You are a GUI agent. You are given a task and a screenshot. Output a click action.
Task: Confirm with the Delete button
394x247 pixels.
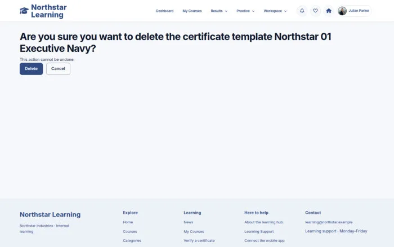tap(31, 69)
